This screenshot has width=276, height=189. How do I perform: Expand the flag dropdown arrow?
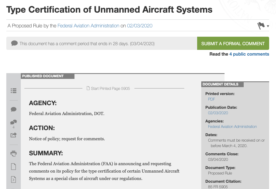(x=268, y=26)
